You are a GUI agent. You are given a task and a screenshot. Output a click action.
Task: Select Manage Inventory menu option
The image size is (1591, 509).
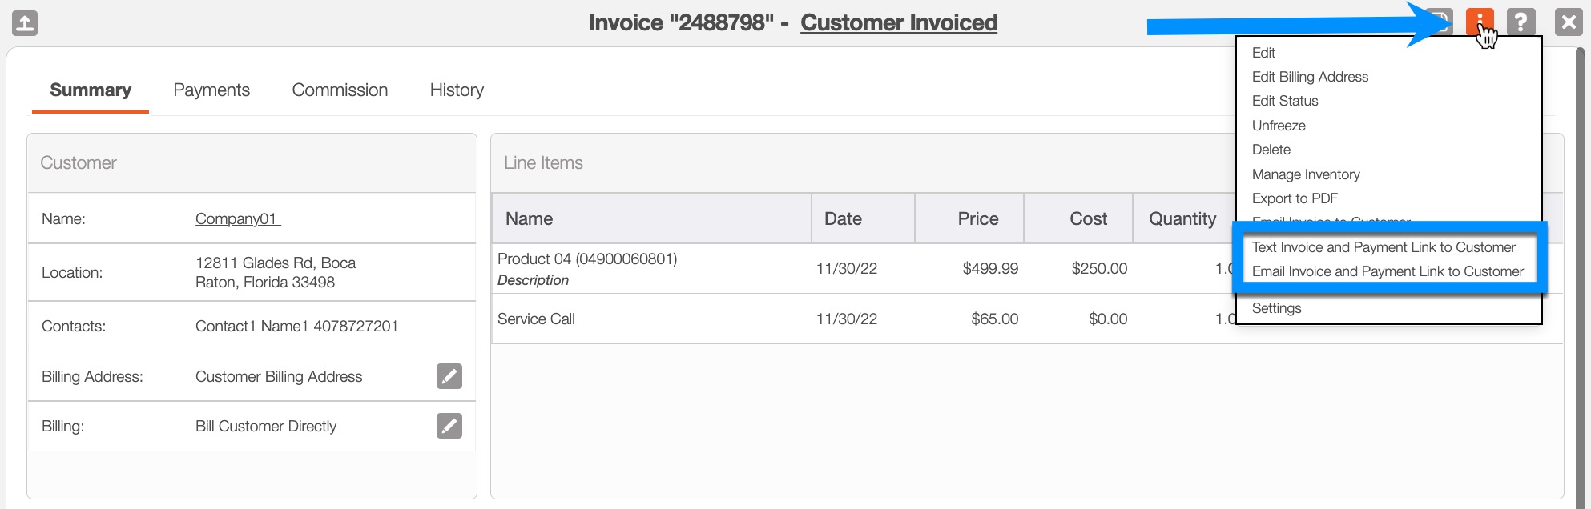pyautogui.click(x=1306, y=174)
